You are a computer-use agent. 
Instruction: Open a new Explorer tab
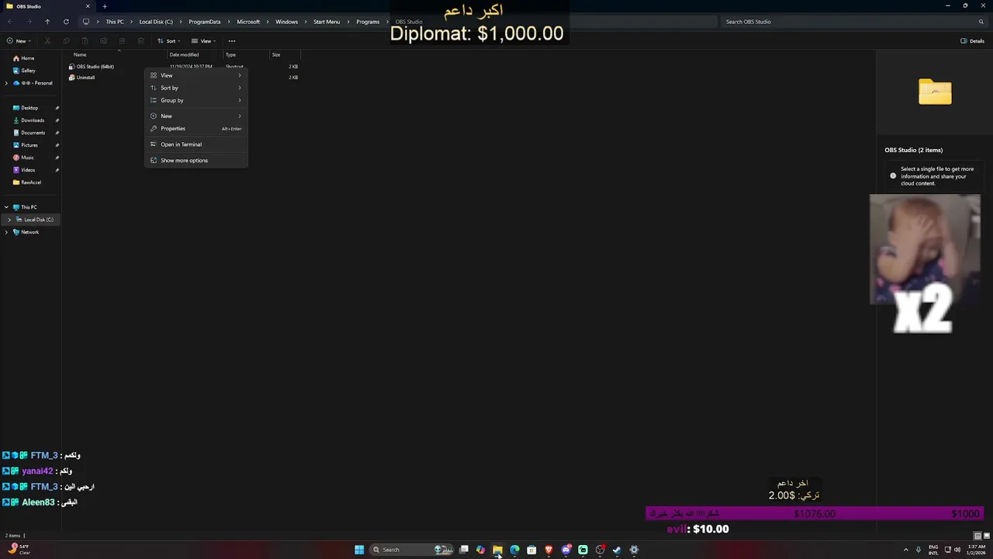(105, 6)
